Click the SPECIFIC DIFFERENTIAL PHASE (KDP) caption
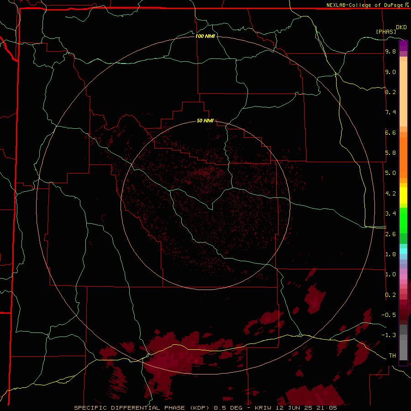Image resolution: width=411 pixels, height=411 pixels. (x=142, y=408)
